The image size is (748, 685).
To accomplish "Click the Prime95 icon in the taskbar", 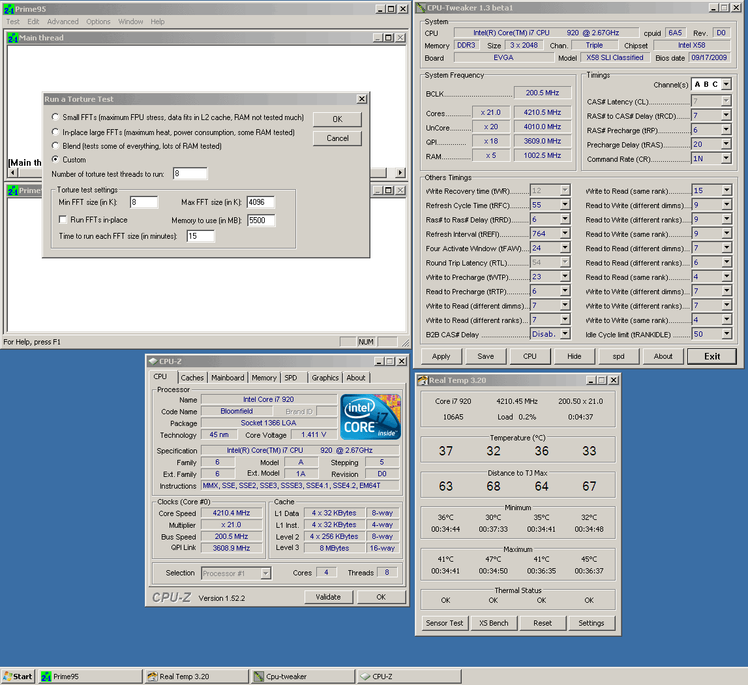I will pos(46,677).
